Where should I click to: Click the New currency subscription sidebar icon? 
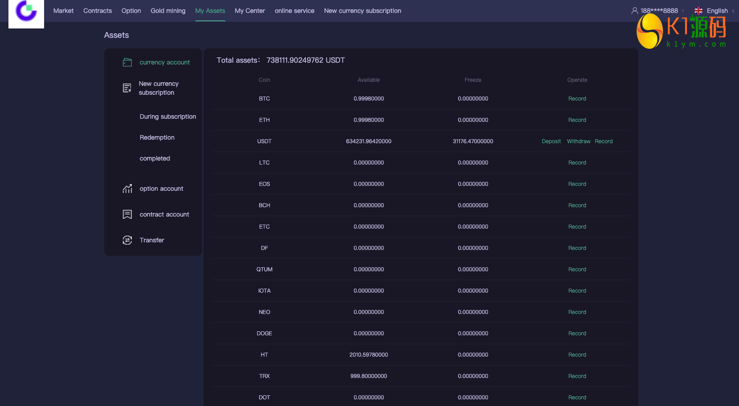[x=127, y=88]
